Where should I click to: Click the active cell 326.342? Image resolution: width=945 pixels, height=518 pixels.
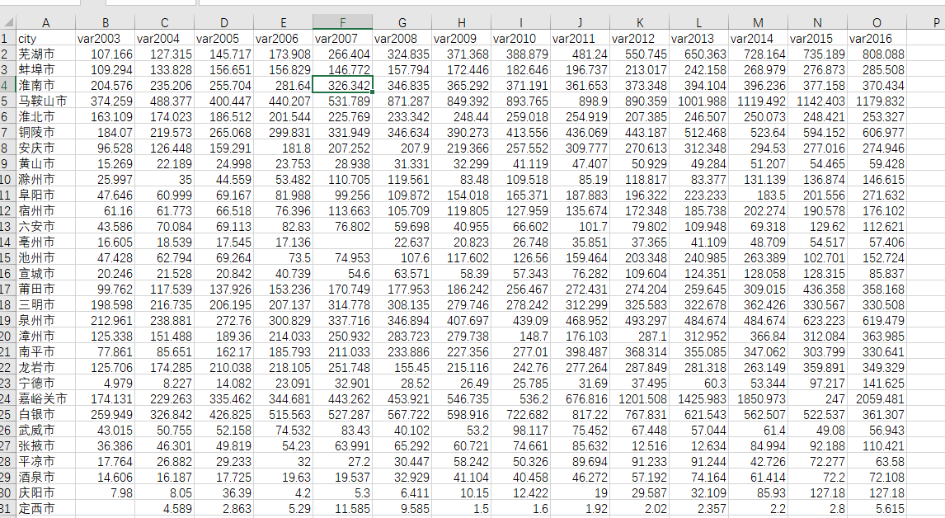tap(342, 85)
